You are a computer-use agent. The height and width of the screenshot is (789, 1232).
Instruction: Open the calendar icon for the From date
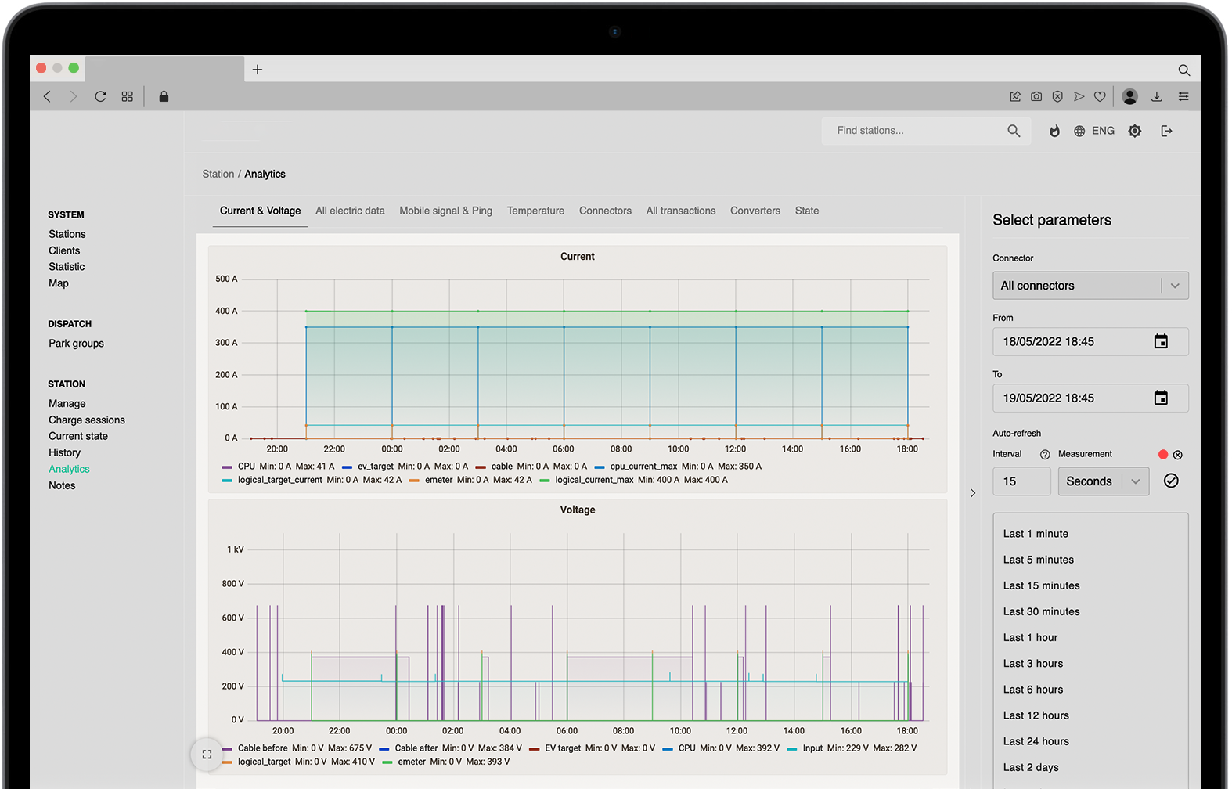tap(1161, 341)
